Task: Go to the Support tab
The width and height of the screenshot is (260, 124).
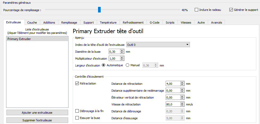Action: [x=88, y=23]
